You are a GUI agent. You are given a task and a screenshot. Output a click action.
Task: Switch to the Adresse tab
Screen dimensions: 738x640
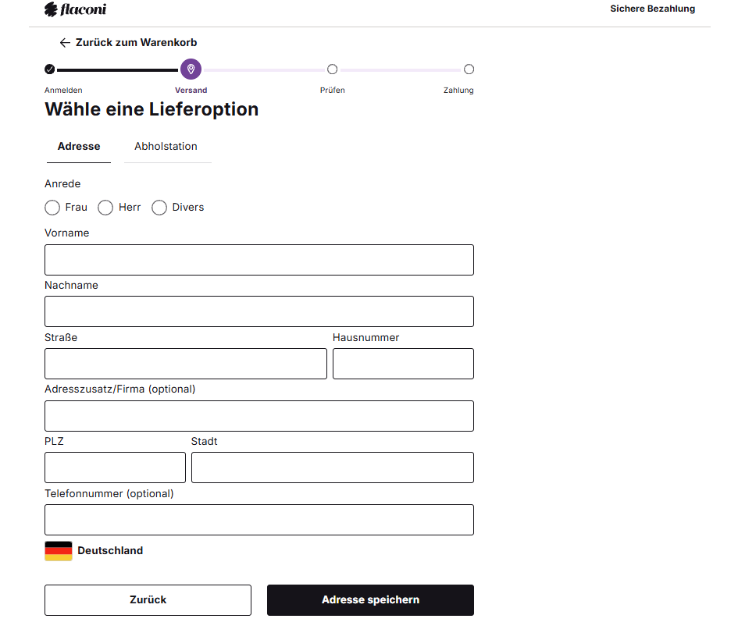pyautogui.click(x=79, y=146)
